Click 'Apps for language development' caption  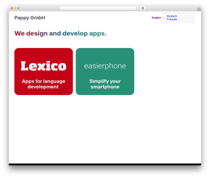coord(44,84)
